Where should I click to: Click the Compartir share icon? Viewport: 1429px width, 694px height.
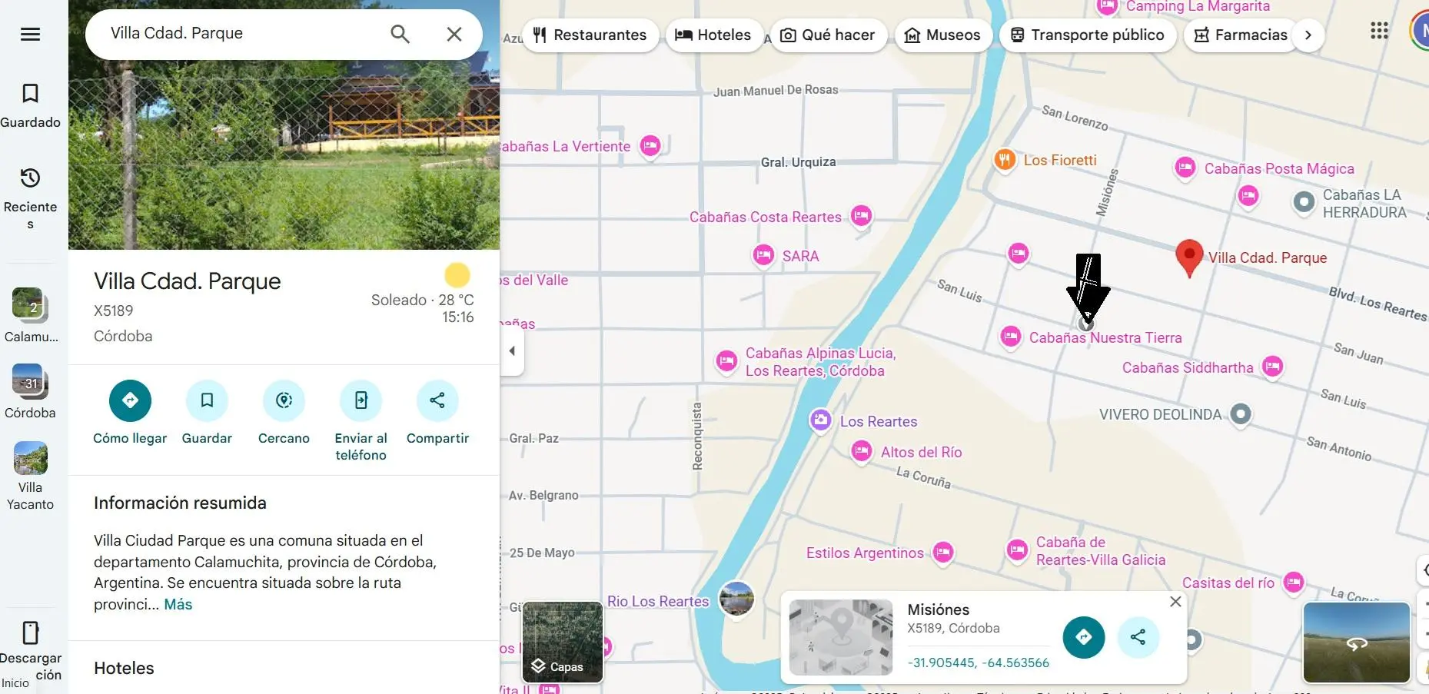click(437, 400)
